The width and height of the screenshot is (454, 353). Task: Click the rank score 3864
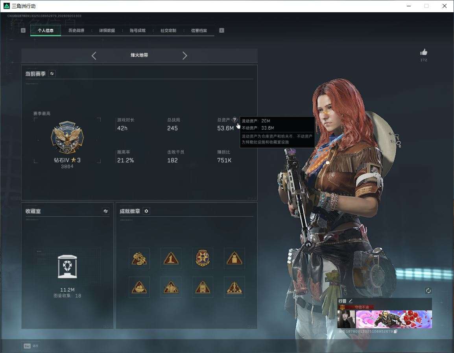(67, 167)
